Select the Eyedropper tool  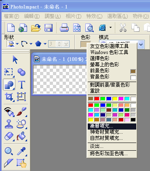point(21,151)
